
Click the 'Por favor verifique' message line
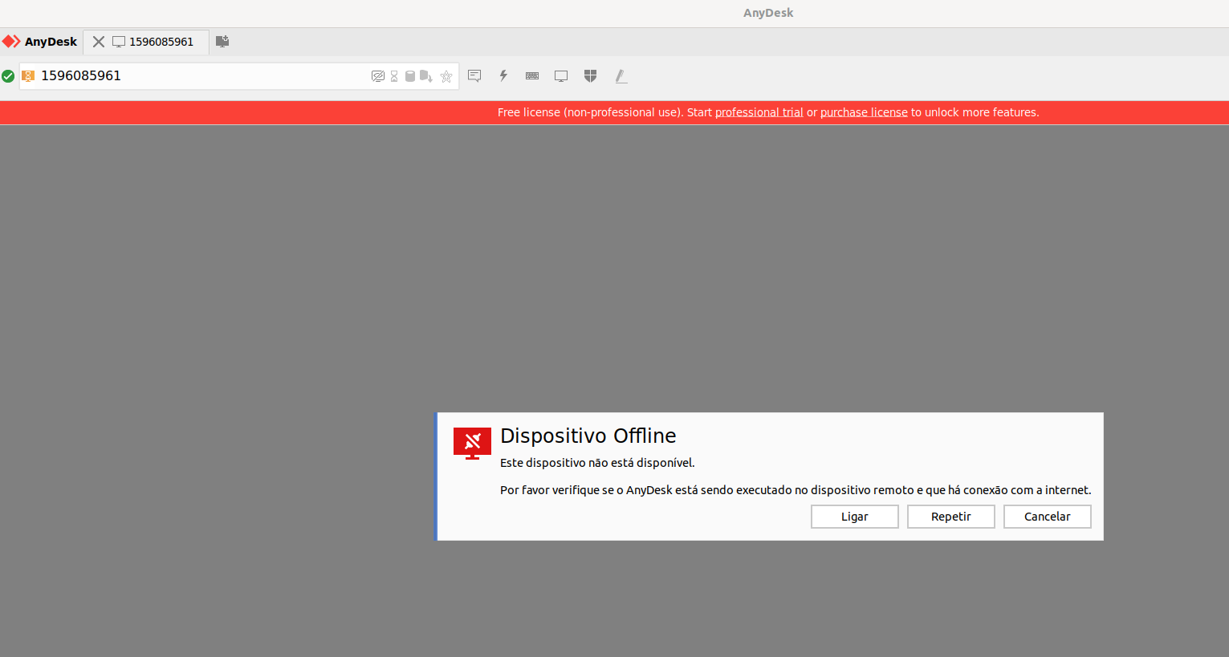tap(796, 490)
